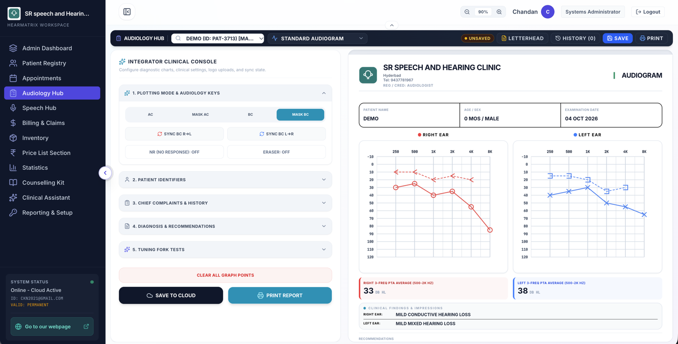Open Statistics in the sidebar

pos(52,168)
